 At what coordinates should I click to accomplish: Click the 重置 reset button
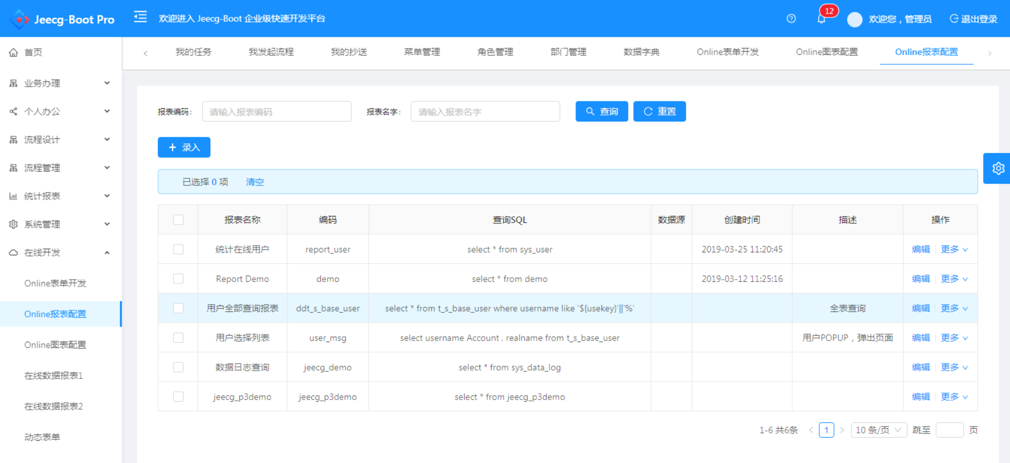(660, 111)
